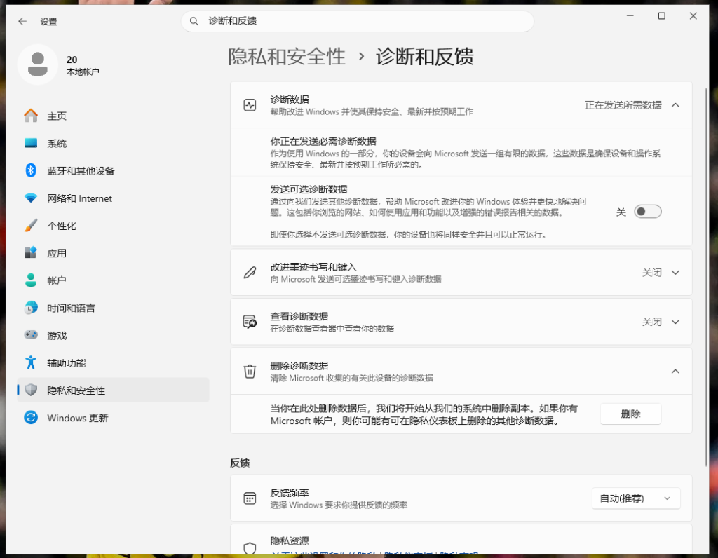Click the 设置 window title text
Screen dimensions: 718x558
pyautogui.click(x=48, y=21)
